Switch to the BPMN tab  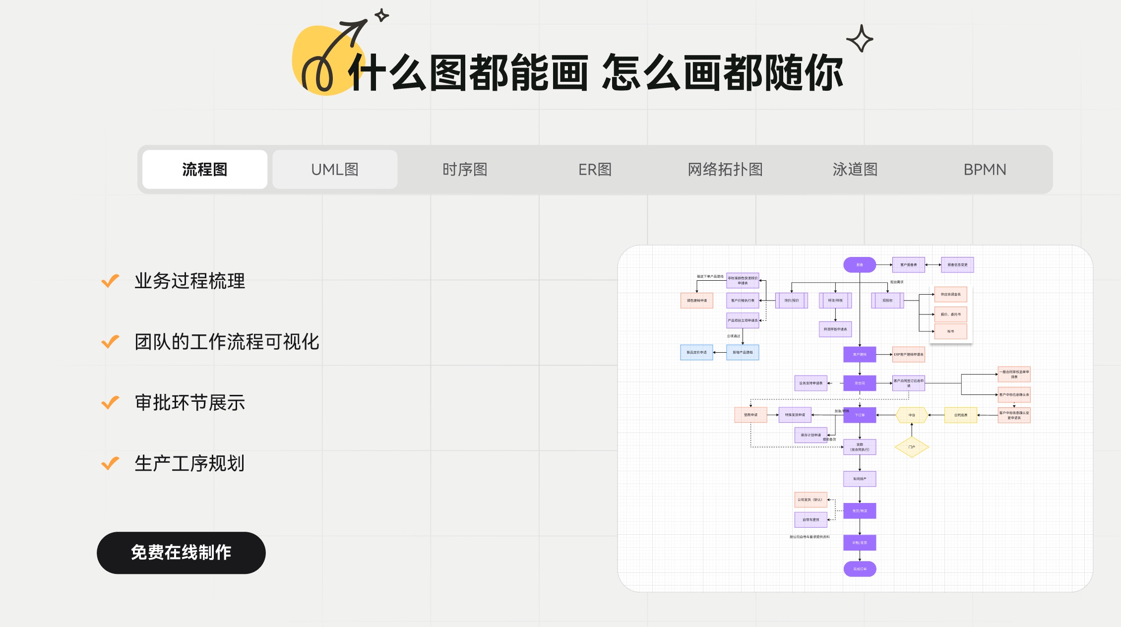point(985,170)
